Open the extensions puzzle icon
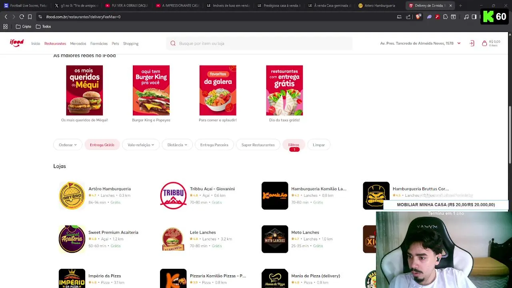512x288 pixels. pos(445,17)
